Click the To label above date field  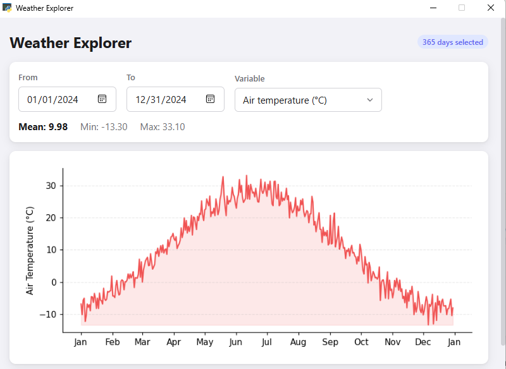click(131, 77)
